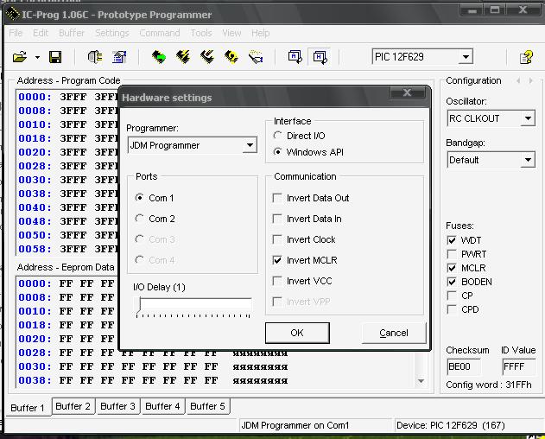Viewport: 545px width, 439px height.
Task: Click the Save floppy disk icon
Action: pos(55,57)
